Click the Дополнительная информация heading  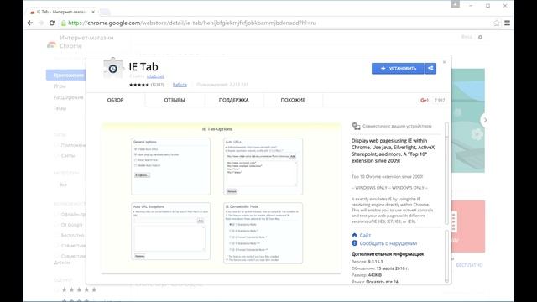(x=388, y=253)
